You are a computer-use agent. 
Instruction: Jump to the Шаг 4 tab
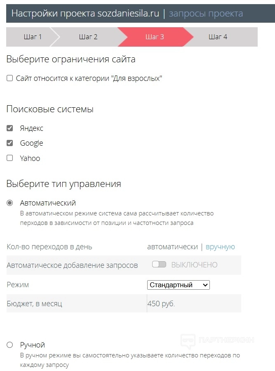(218, 37)
